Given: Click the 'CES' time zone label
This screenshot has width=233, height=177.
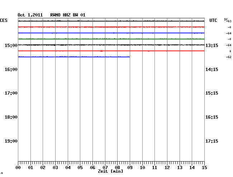Looking at the screenshot, I should [4, 20].
